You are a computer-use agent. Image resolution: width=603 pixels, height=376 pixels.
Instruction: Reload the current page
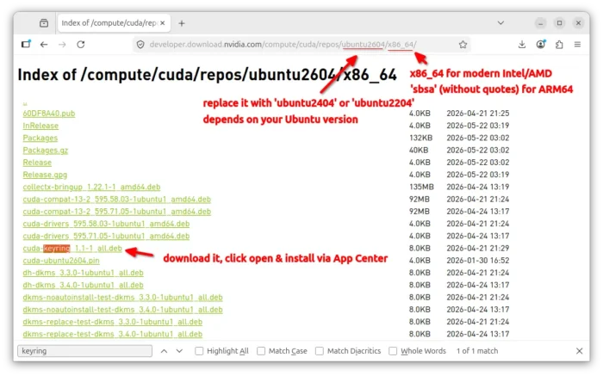(80, 45)
